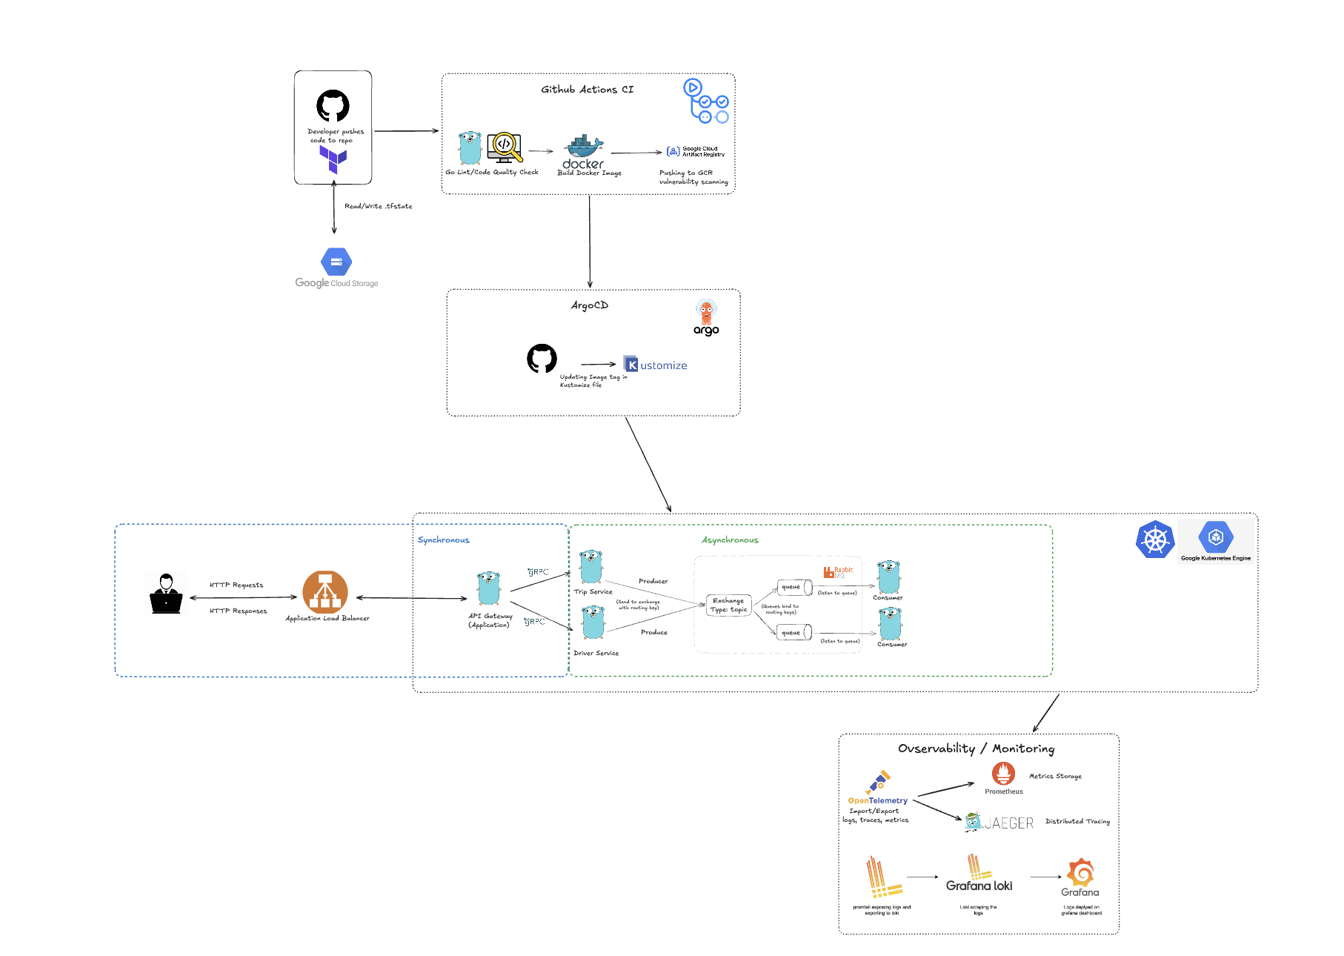Click the 'Github Actions CI' heading

pos(588,90)
